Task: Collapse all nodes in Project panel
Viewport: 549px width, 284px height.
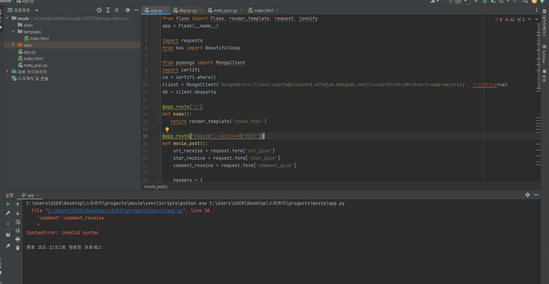Action: coord(117,10)
